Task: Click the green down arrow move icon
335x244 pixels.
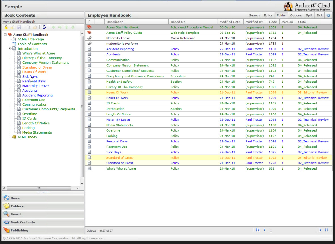Action: [x=73, y=27]
